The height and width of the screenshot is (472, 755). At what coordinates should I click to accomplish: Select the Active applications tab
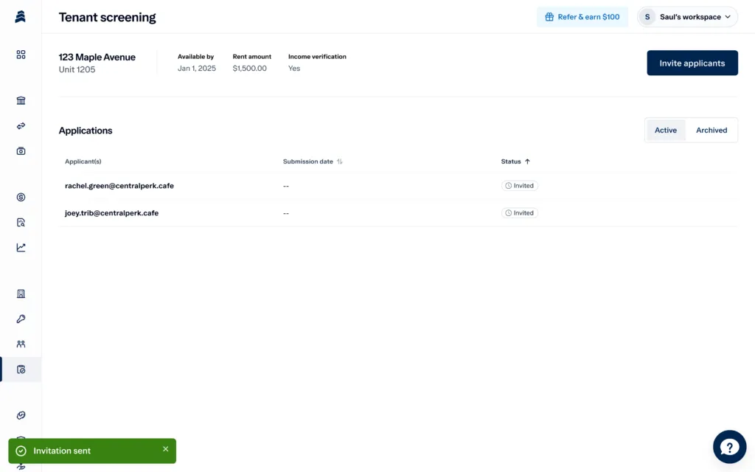(x=665, y=130)
